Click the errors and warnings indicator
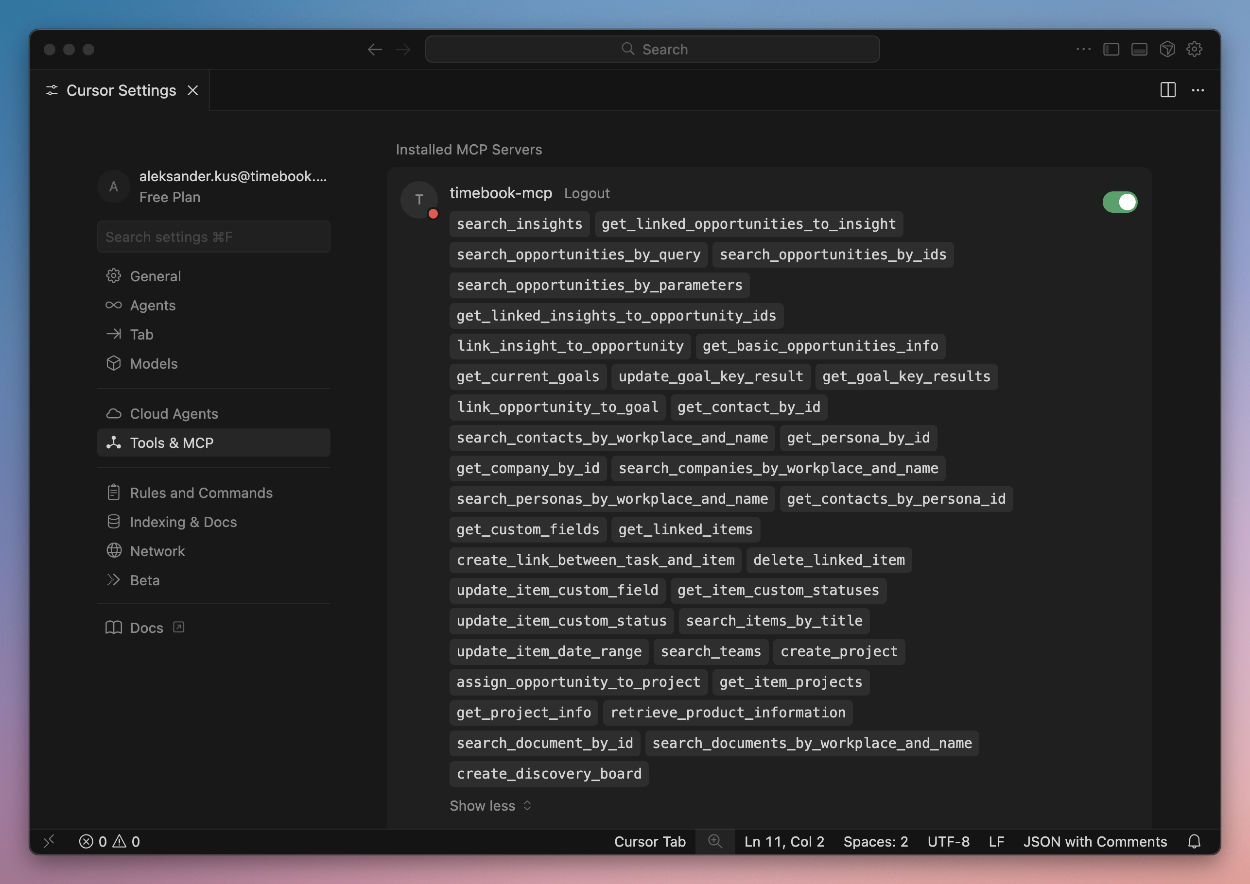The image size is (1250, 884). (109, 842)
